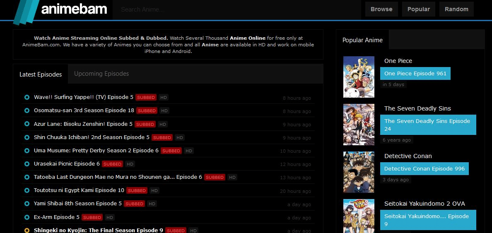Click bullet icon beside Yami Shibai 8th Season
Viewport: 492px width, 233px height.
(x=27, y=204)
